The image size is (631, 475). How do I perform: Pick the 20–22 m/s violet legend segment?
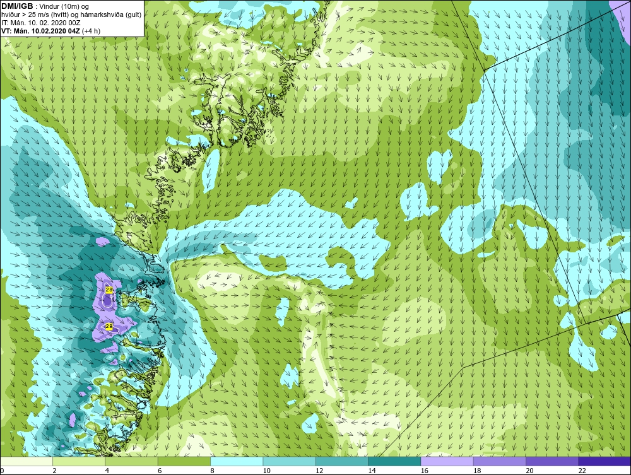coord(552,462)
